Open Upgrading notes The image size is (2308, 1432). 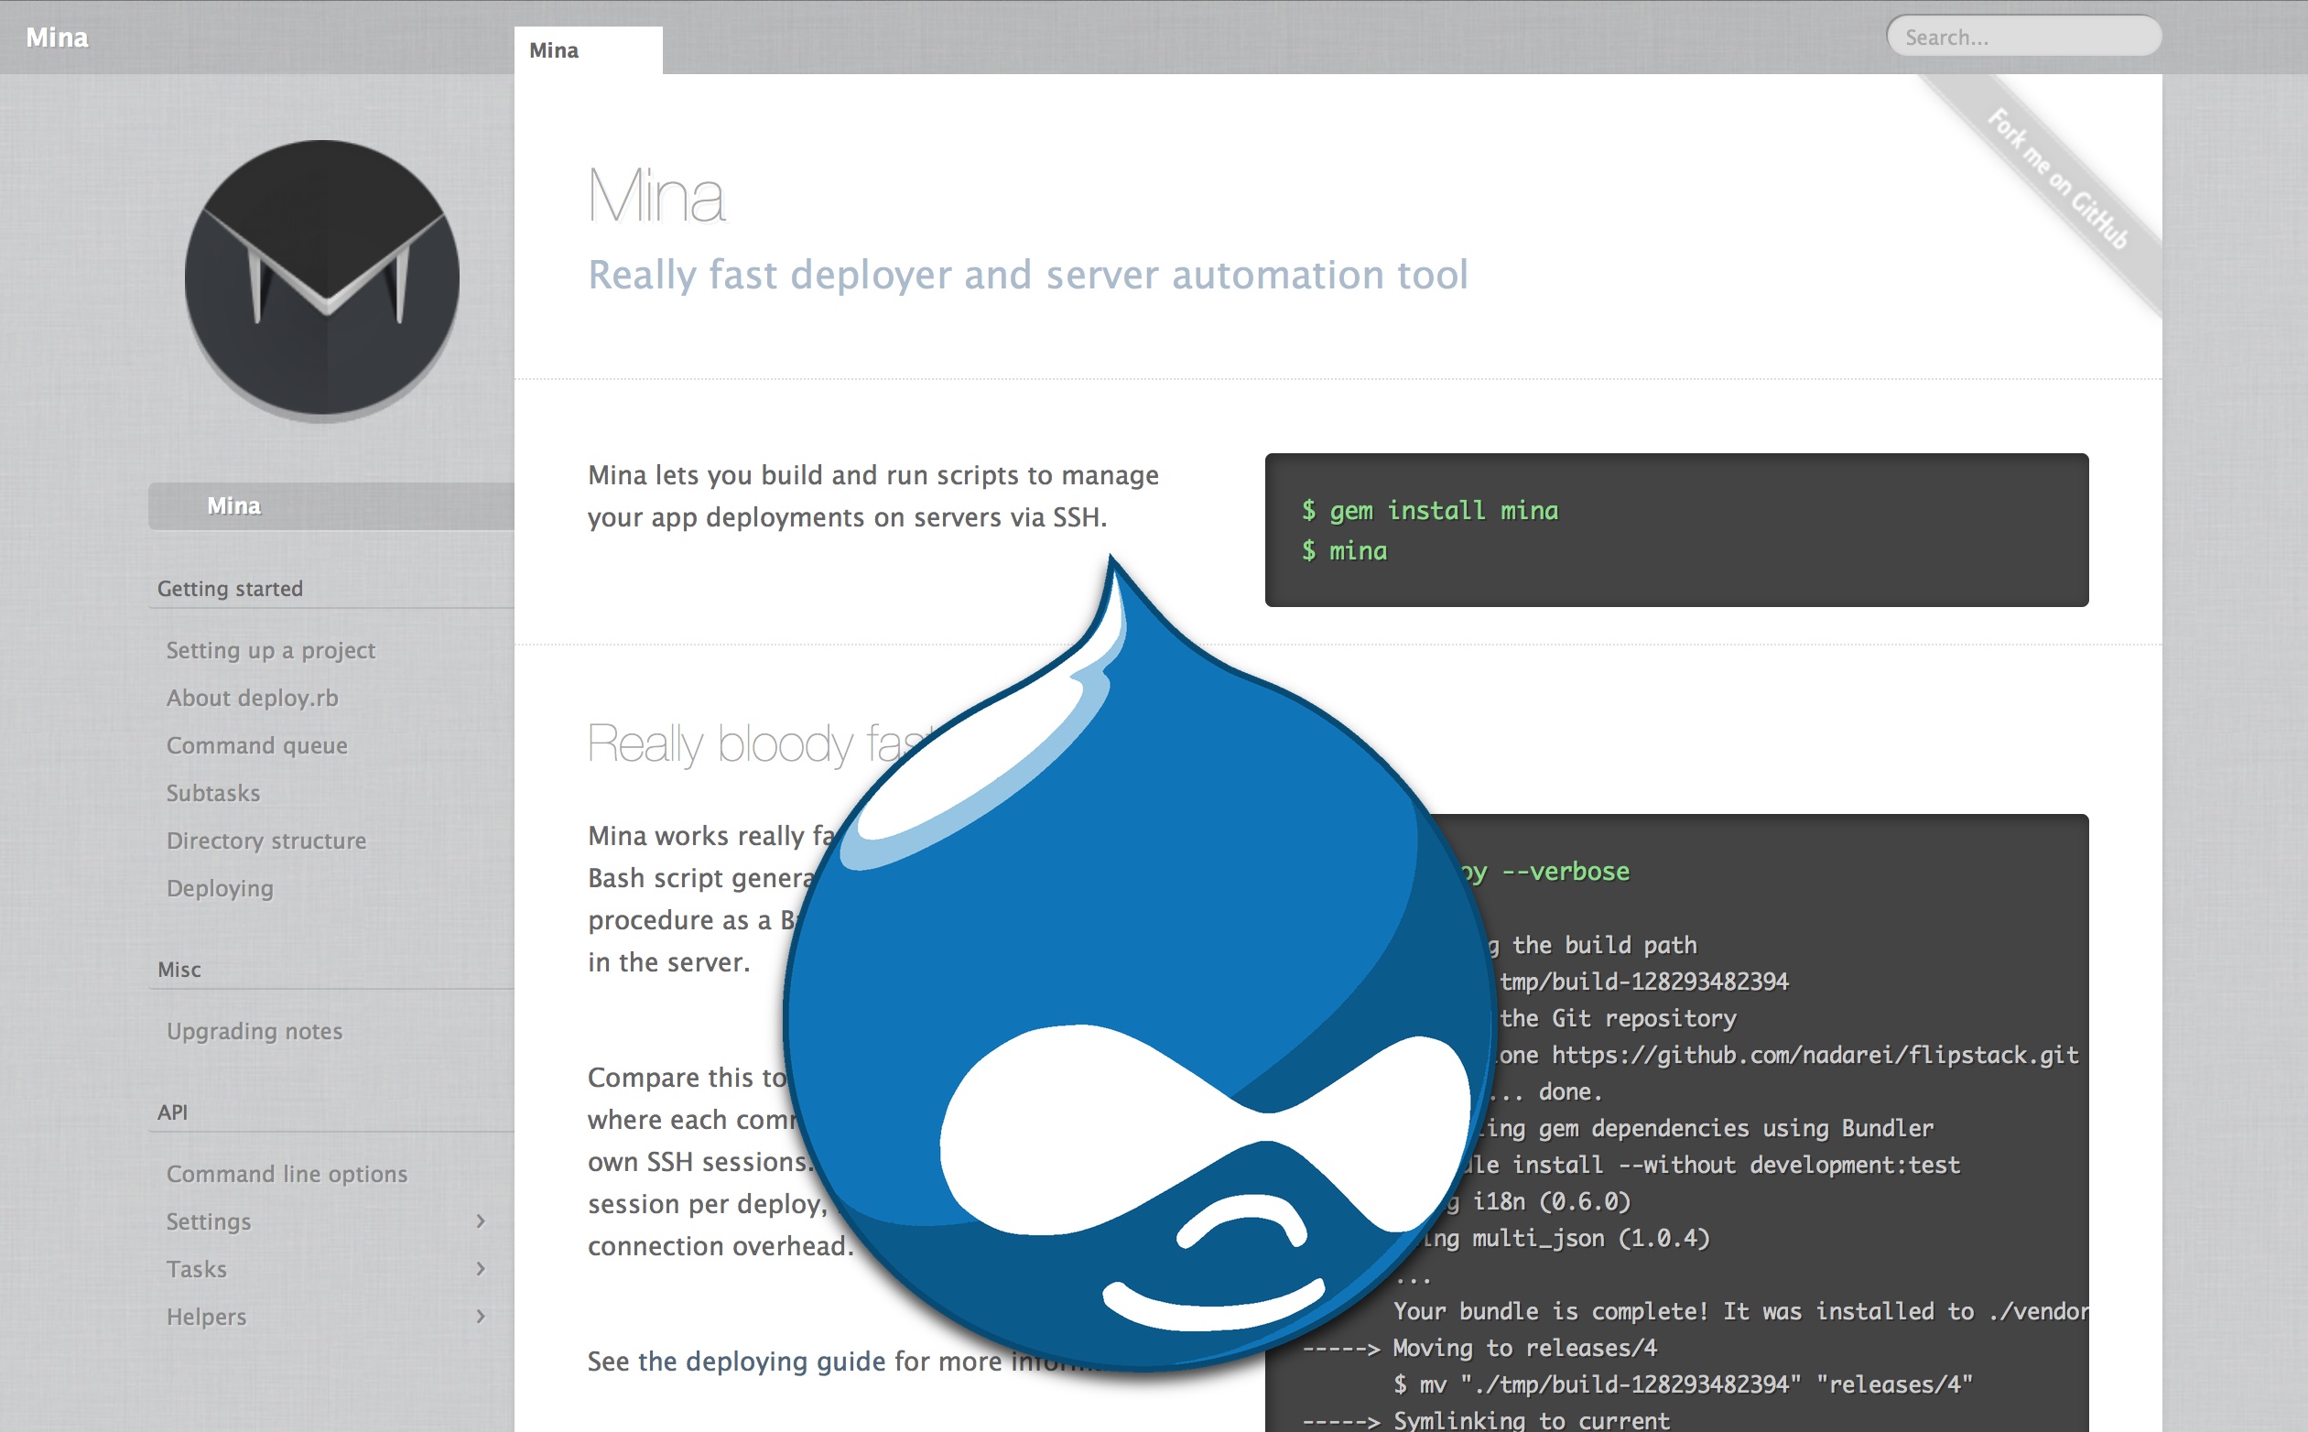point(254,1031)
